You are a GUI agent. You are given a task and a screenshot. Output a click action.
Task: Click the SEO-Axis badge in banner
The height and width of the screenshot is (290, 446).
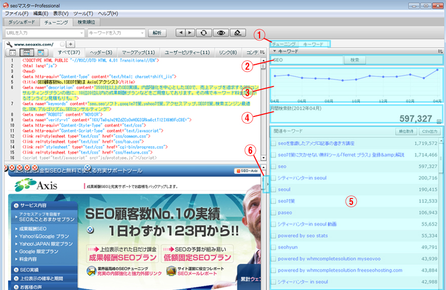247,171
